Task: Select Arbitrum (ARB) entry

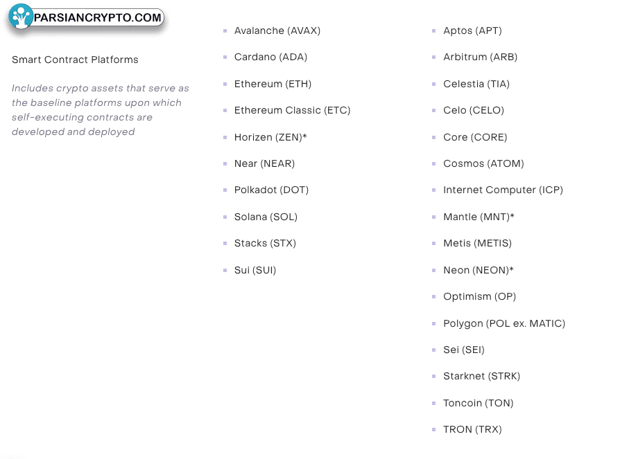Action: [480, 57]
